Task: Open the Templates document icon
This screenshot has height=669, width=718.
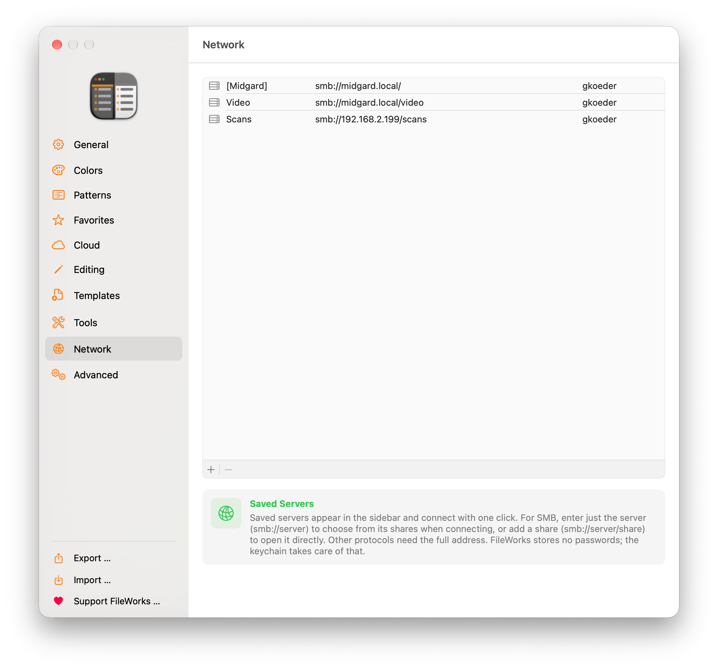Action: click(x=58, y=295)
